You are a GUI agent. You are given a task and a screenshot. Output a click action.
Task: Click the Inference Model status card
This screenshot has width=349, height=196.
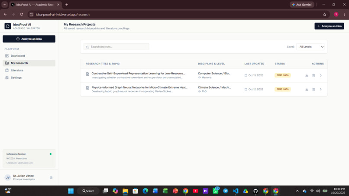point(29,158)
